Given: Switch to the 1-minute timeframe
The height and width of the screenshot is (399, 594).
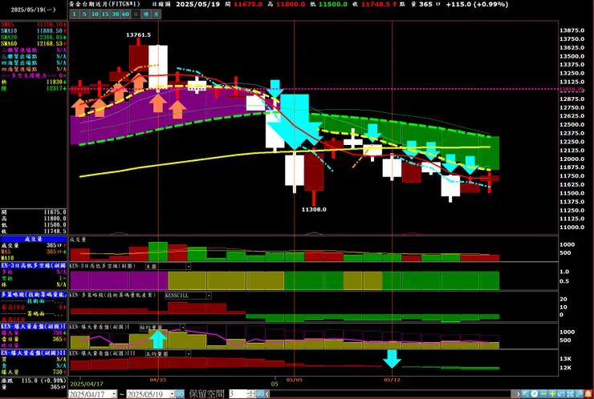Looking at the screenshot, I should coord(74,14).
